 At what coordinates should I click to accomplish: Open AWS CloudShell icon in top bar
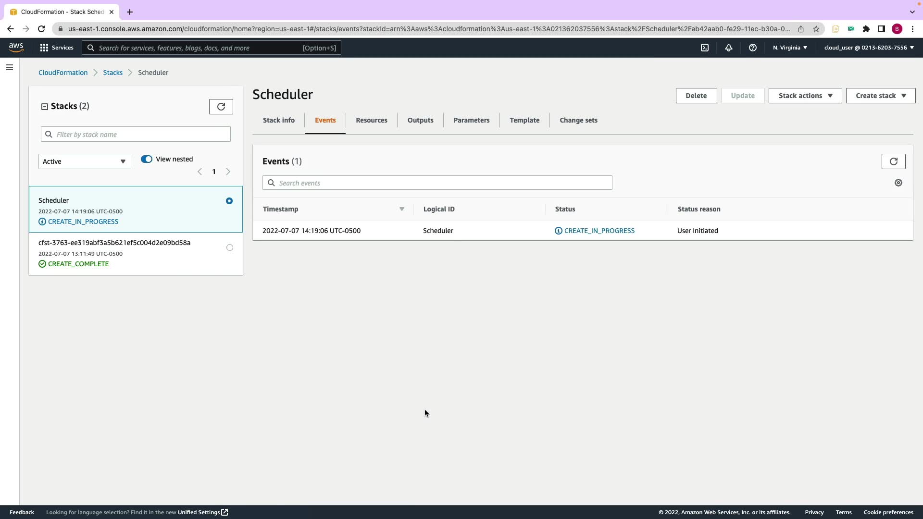(x=705, y=48)
